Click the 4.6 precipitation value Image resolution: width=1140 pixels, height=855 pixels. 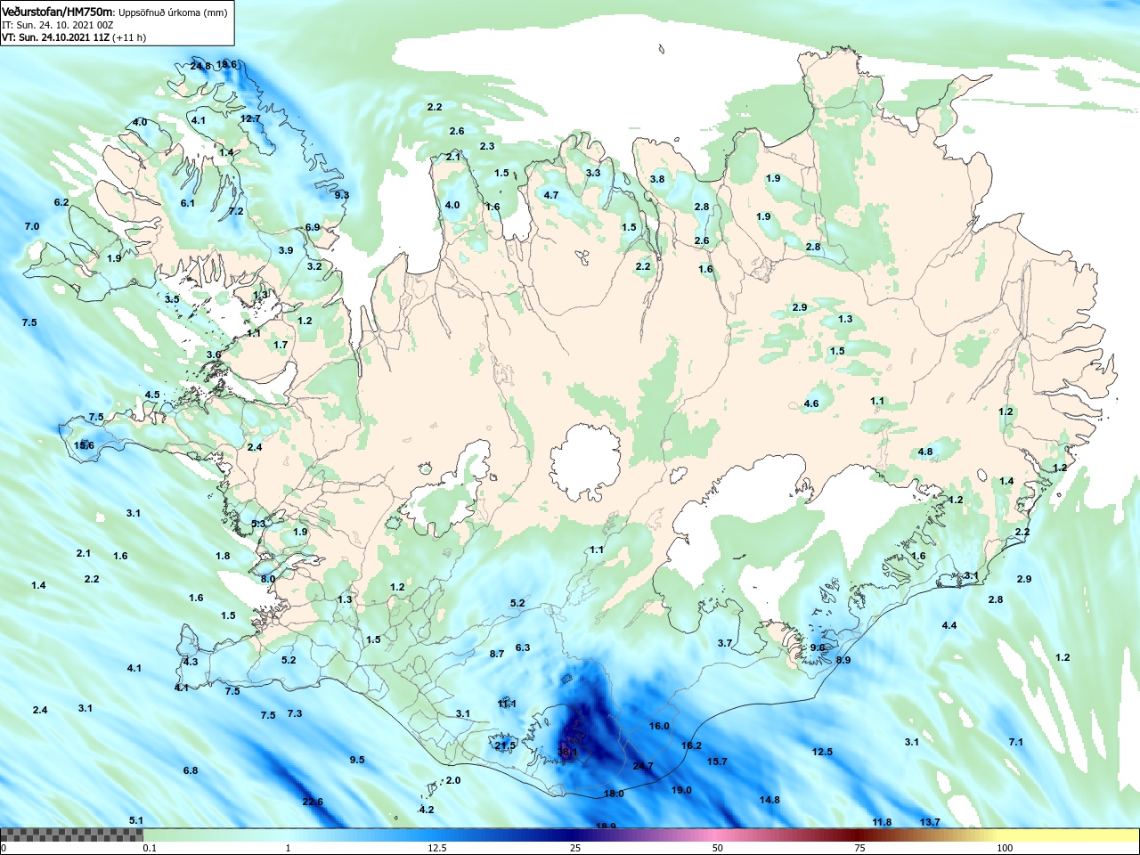coord(811,403)
